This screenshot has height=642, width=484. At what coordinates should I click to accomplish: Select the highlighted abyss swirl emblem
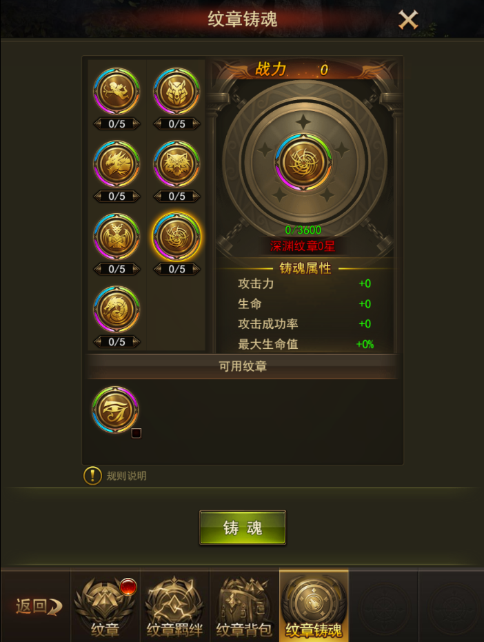[x=177, y=237]
